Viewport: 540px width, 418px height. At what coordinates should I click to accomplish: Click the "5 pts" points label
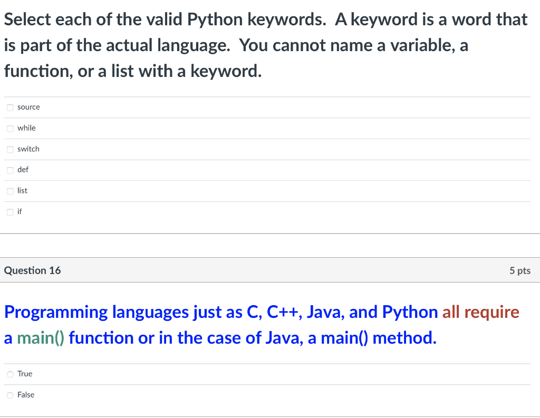519,270
